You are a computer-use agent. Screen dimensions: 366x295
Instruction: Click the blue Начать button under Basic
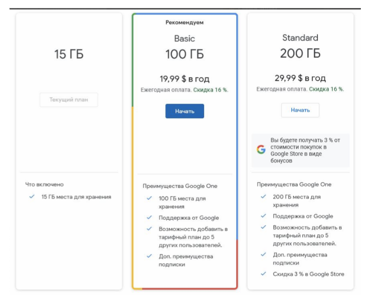[185, 111]
